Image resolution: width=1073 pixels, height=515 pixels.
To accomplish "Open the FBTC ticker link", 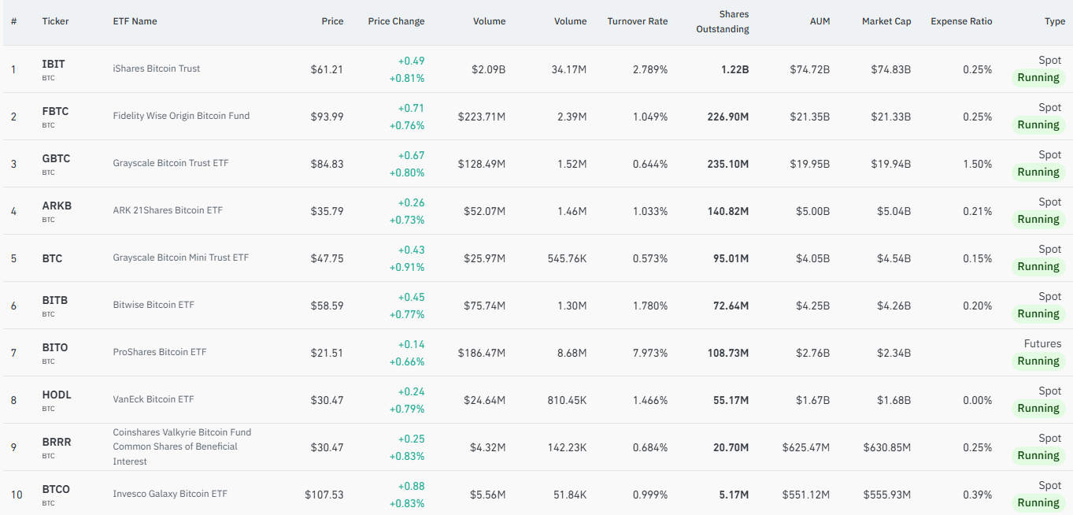I will click(x=55, y=111).
